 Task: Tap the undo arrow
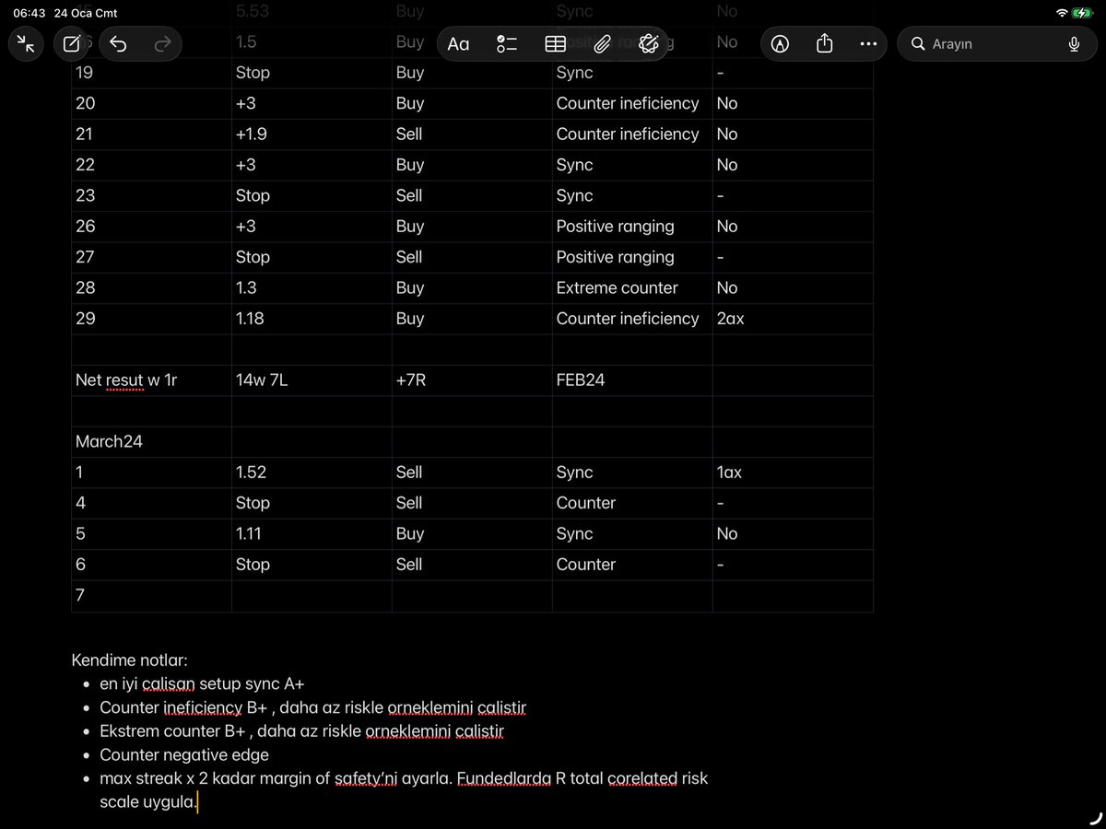[118, 43]
